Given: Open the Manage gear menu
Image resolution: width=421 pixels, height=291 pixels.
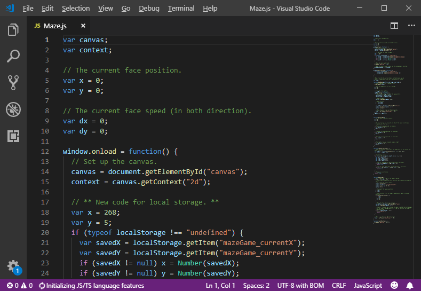Looking at the screenshot, I should click(x=13, y=266).
